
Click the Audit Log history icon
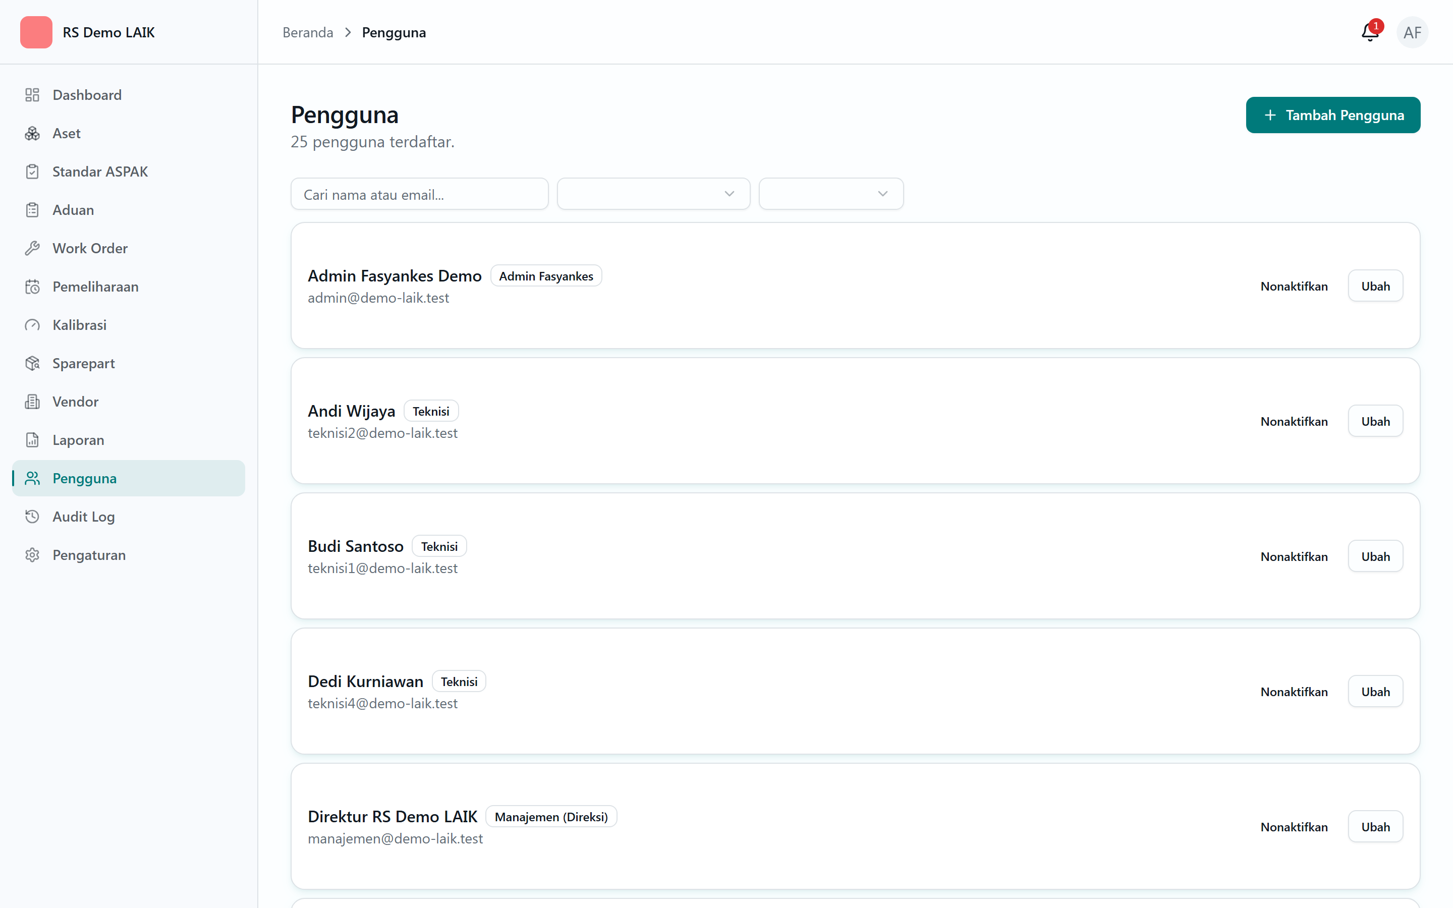click(32, 517)
